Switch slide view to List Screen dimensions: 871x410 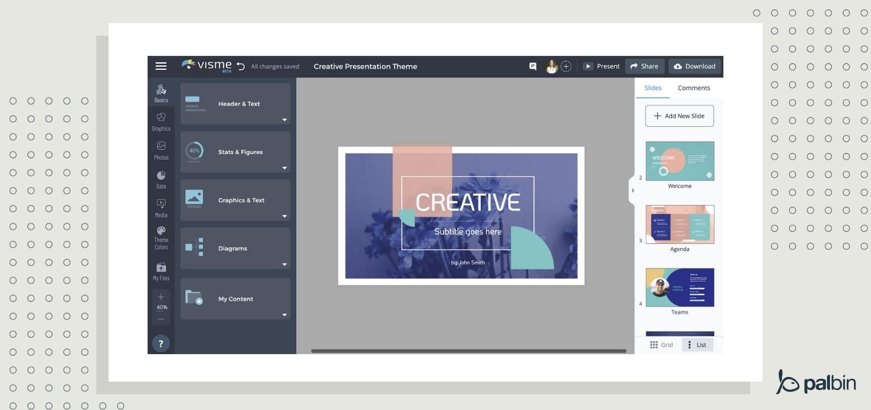(697, 345)
